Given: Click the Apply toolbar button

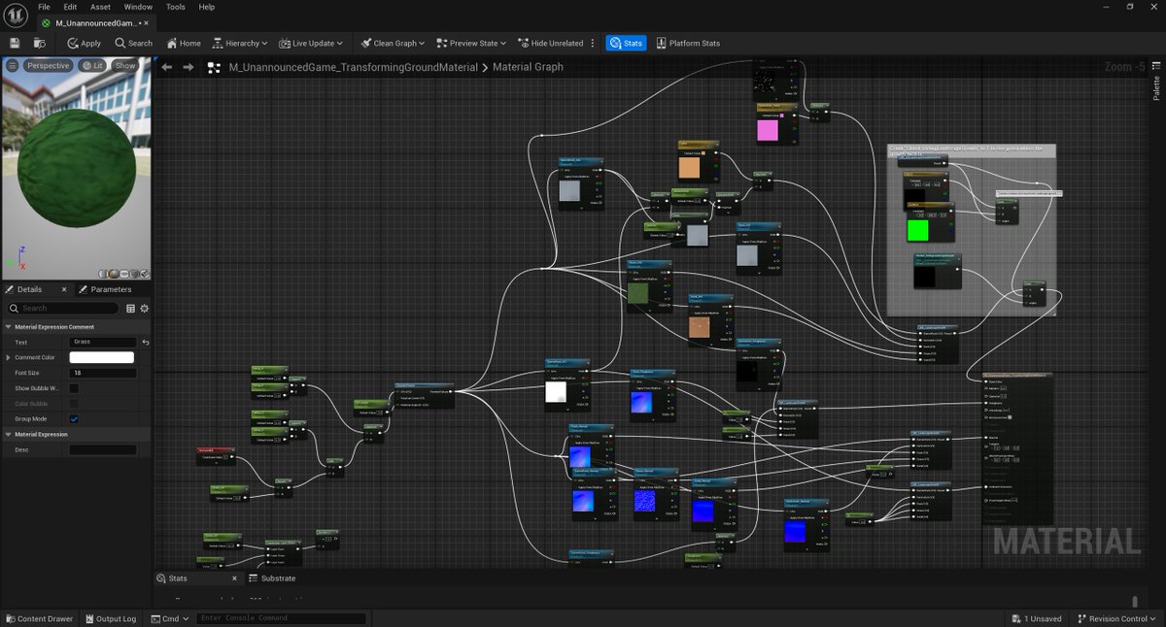Looking at the screenshot, I should point(85,43).
